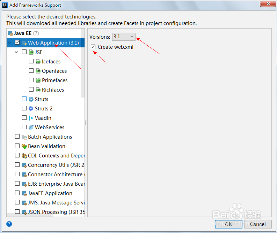Click the Connector Architecture icon
This screenshot has height=233, width=277.
(24, 174)
